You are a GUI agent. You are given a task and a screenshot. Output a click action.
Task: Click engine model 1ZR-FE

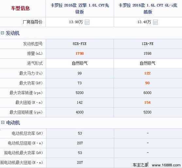coord(147,44)
